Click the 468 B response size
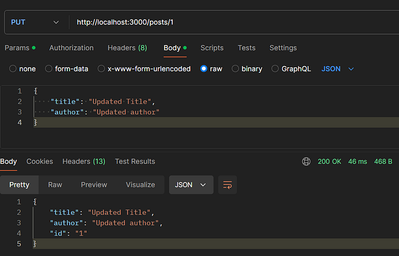This screenshot has height=256, width=399. pyautogui.click(x=383, y=162)
